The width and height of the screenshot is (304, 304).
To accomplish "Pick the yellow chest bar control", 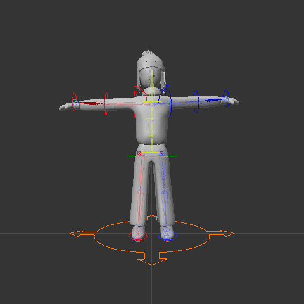I will (x=152, y=102).
